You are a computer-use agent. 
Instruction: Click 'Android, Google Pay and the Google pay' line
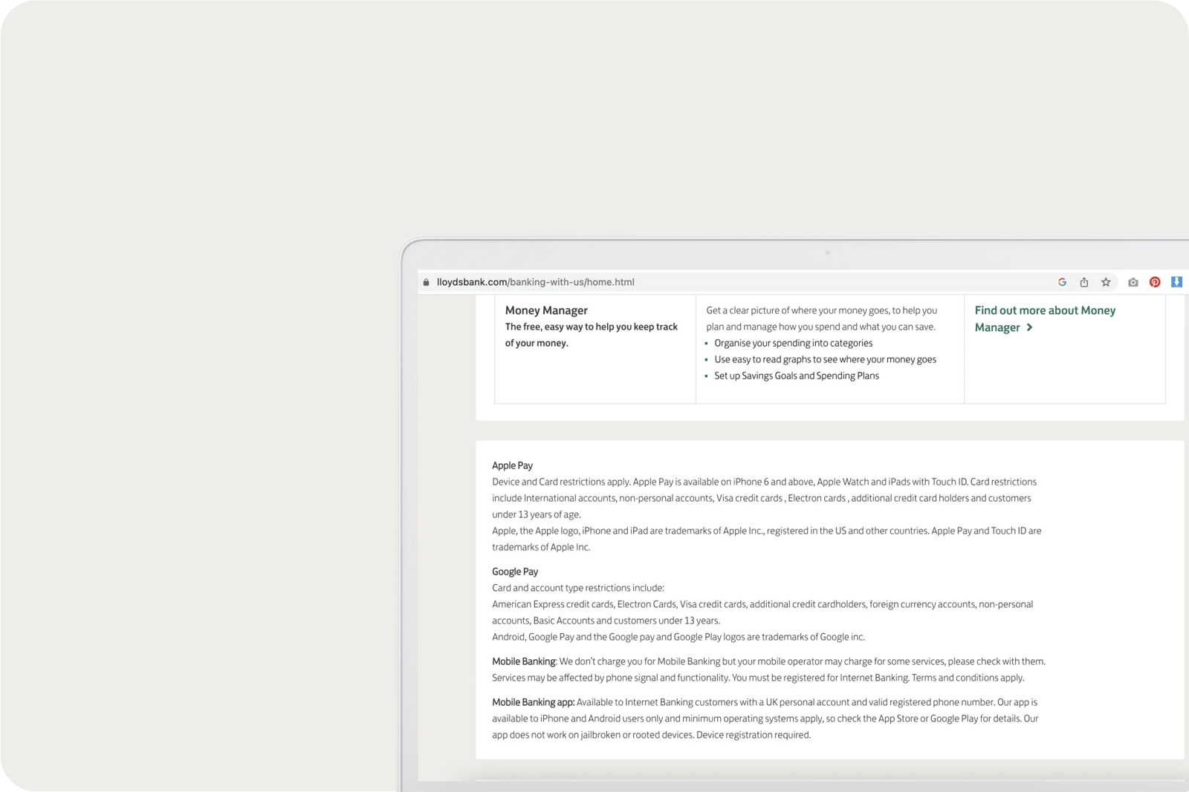point(678,637)
